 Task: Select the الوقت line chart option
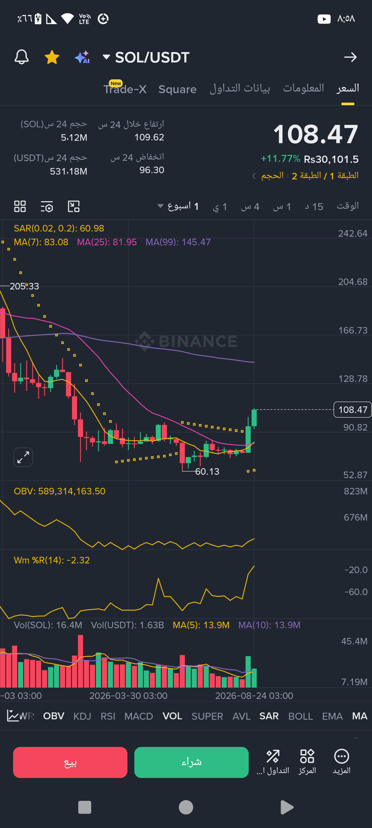[348, 206]
